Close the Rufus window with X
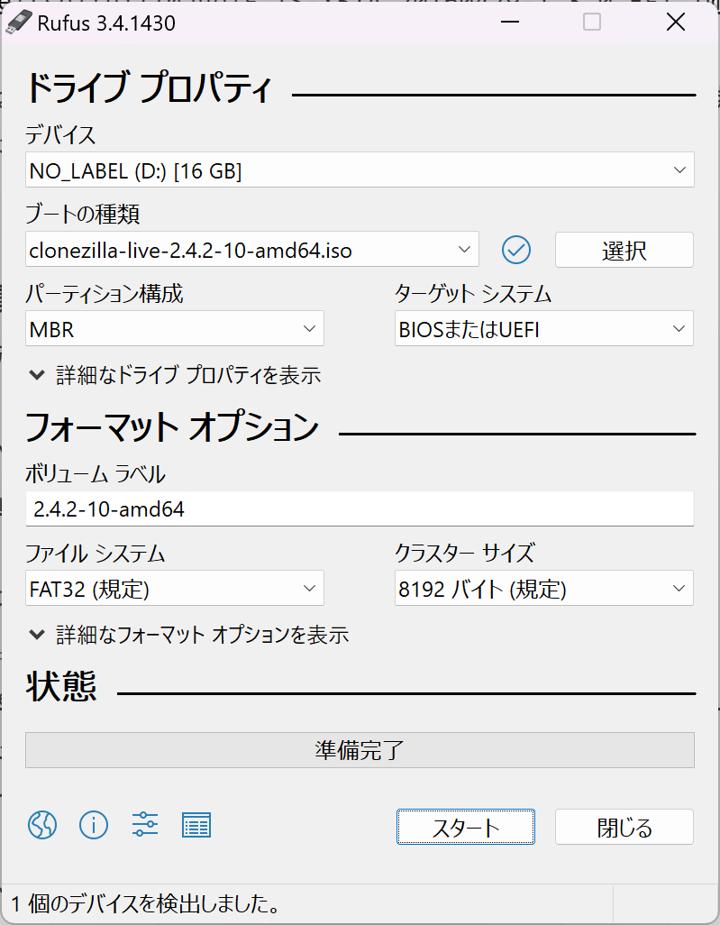Image resolution: width=720 pixels, height=925 pixels. 676,23
